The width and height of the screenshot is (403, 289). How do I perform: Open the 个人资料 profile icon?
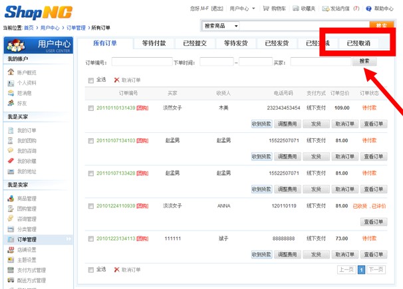pos(11,83)
